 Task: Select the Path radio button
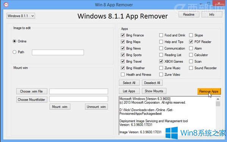pyautogui.click(x=14, y=52)
